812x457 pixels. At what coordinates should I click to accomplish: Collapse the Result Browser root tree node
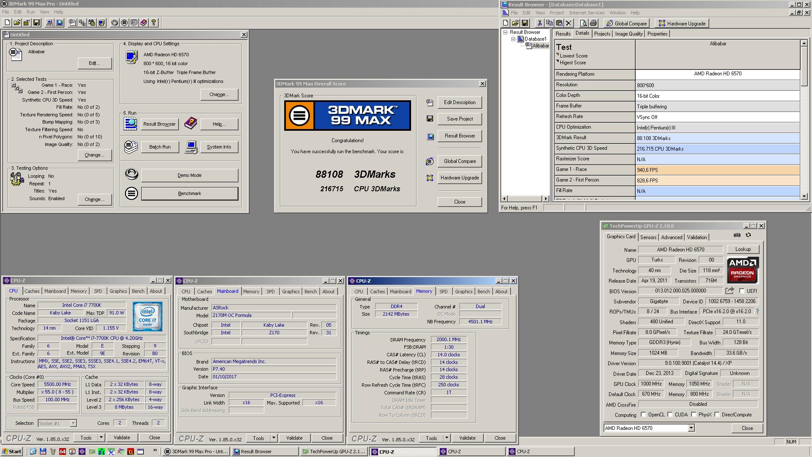(x=505, y=32)
